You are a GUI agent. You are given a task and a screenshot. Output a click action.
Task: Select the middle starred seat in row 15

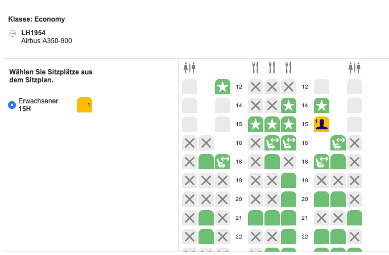(x=272, y=124)
